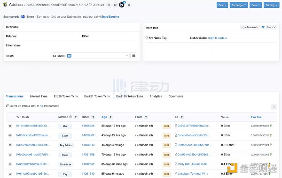
Task: Open the Comments tab
Action: click(176, 96)
